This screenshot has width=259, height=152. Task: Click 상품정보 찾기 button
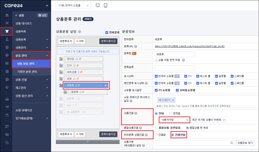[x=245, y=143]
